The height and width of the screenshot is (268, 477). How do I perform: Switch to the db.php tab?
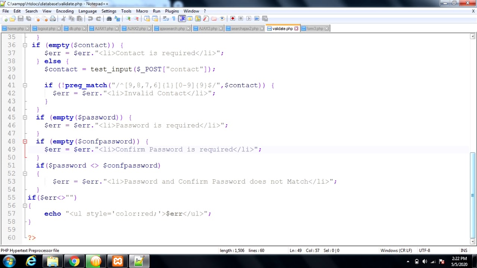pyautogui.click(x=75, y=29)
